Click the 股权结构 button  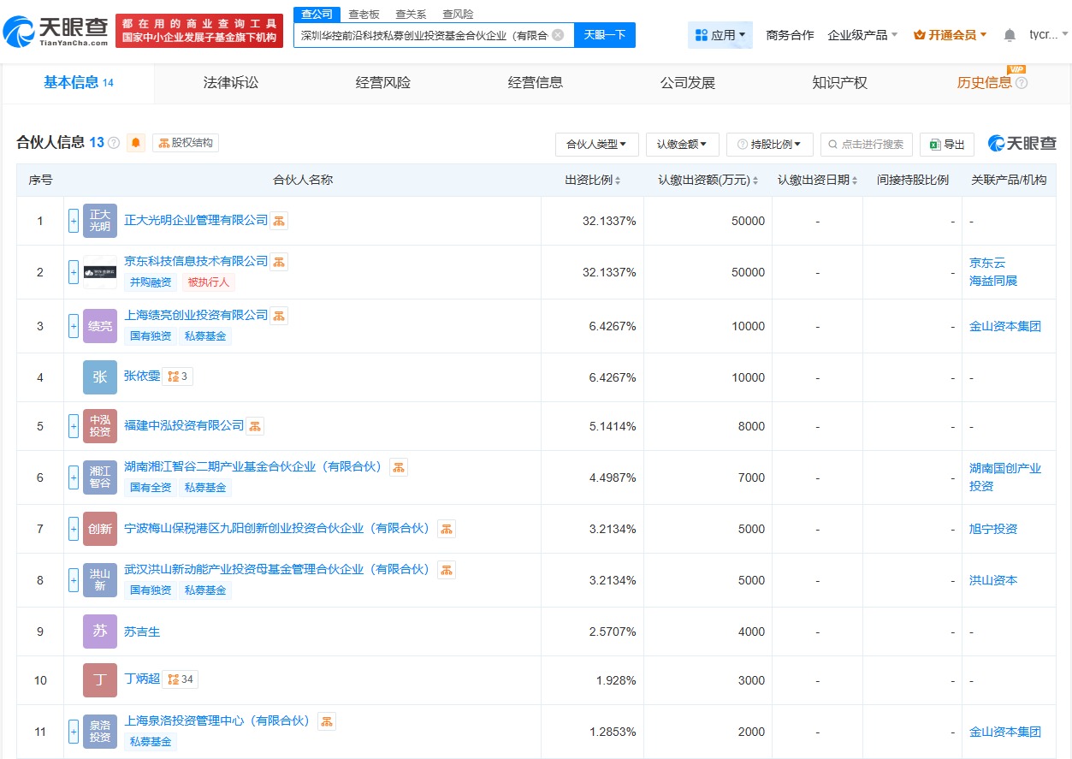[x=186, y=143]
